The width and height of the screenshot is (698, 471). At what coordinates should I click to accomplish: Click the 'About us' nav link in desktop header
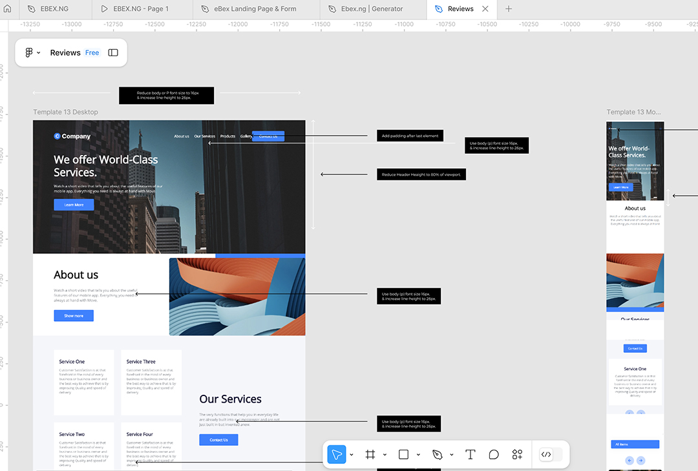(182, 136)
